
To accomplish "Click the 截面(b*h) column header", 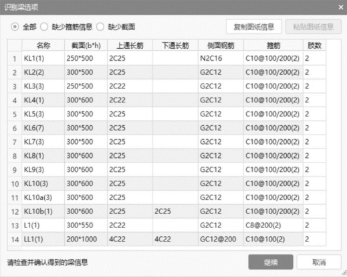I will pyautogui.click(x=86, y=45).
